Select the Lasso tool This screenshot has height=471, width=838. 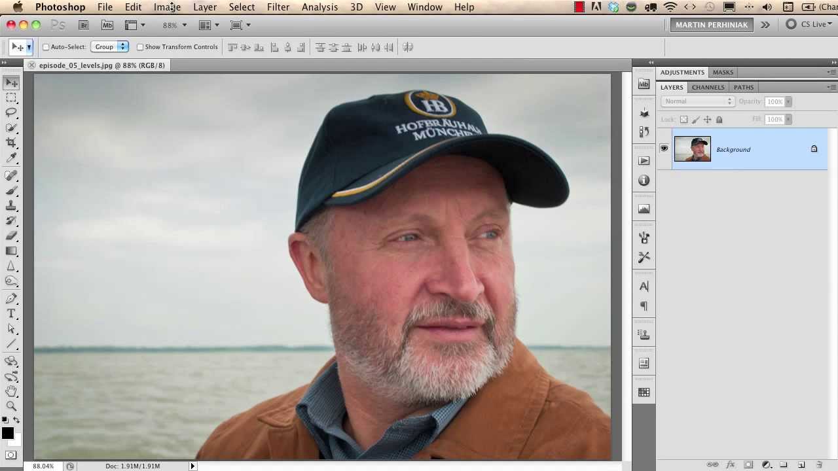(11, 113)
